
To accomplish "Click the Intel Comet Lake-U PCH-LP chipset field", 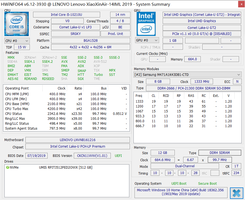I will tap(77, 147).
